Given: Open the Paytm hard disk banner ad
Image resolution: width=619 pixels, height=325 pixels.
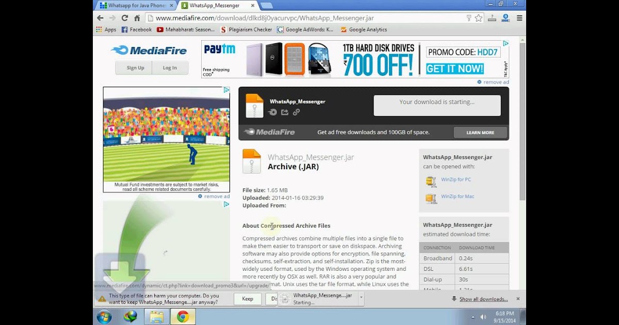Looking at the screenshot, I should (x=355, y=59).
